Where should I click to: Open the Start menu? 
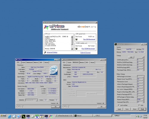click(x=3, y=116)
